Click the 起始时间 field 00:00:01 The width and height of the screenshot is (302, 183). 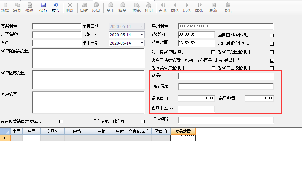(196, 35)
